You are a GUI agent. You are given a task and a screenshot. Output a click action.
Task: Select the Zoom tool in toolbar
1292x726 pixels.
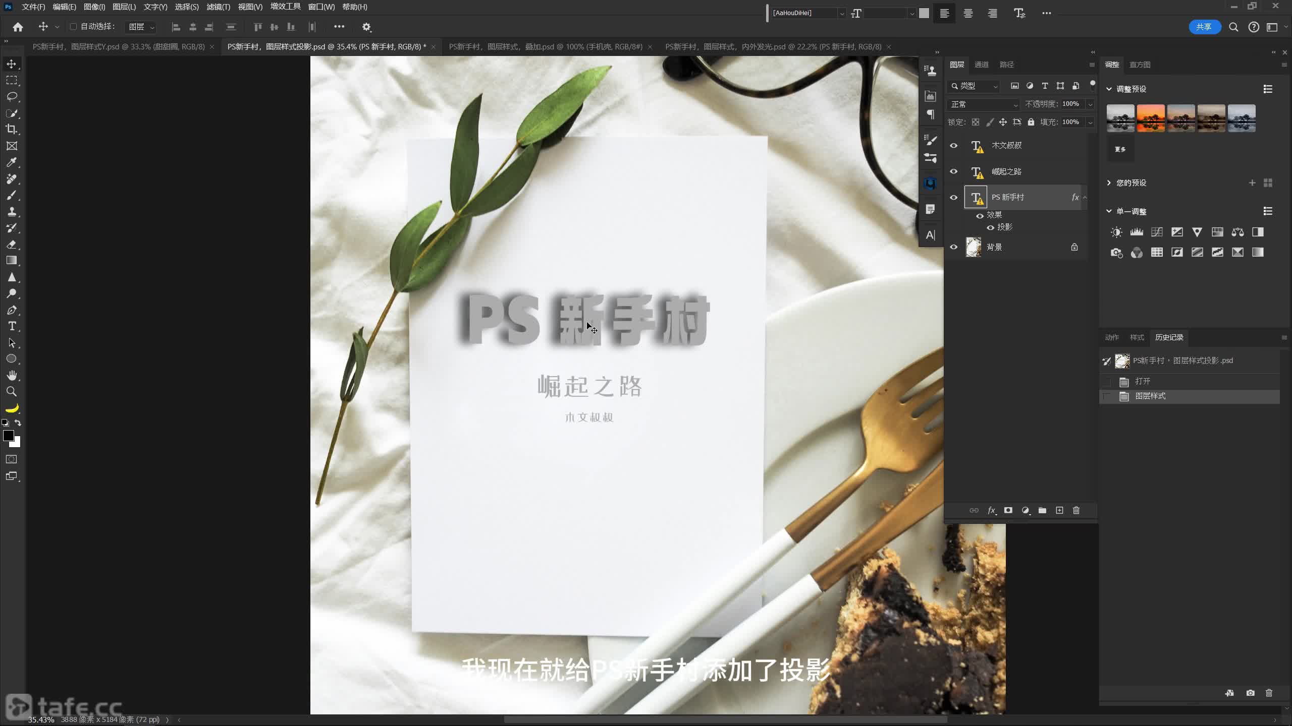[11, 391]
